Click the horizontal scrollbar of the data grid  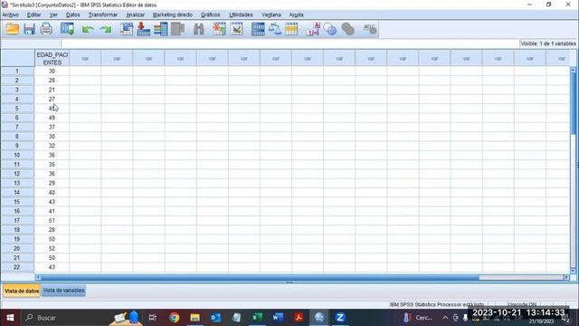260,278
